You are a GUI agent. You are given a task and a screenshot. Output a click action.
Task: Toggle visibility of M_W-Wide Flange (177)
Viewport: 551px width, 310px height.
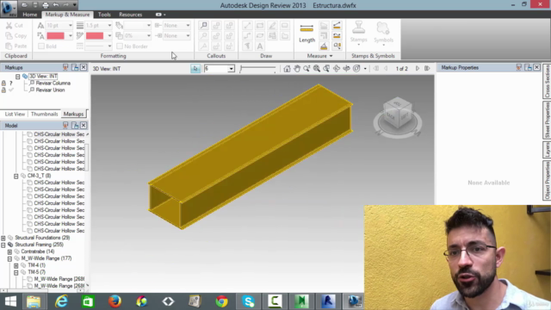tap(17, 258)
